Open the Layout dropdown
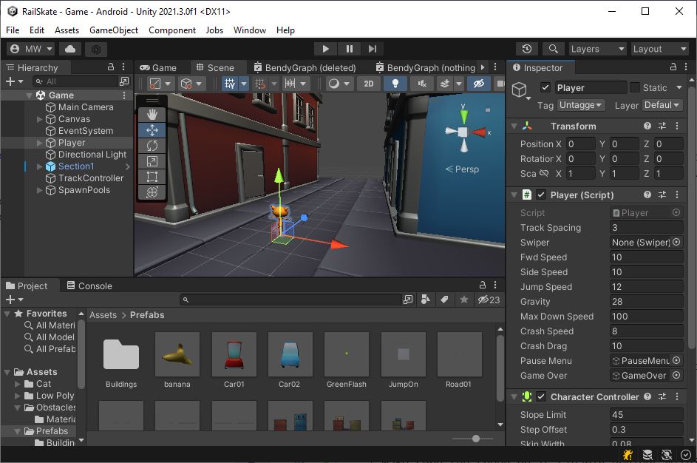This screenshot has height=463, width=697. click(x=659, y=49)
